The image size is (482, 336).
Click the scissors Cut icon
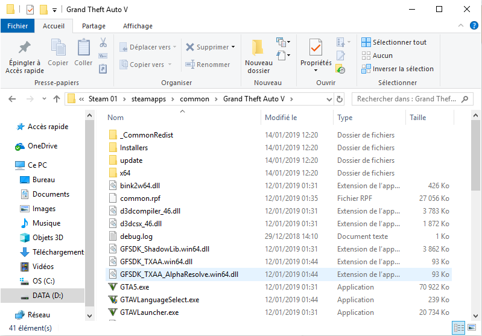click(103, 42)
